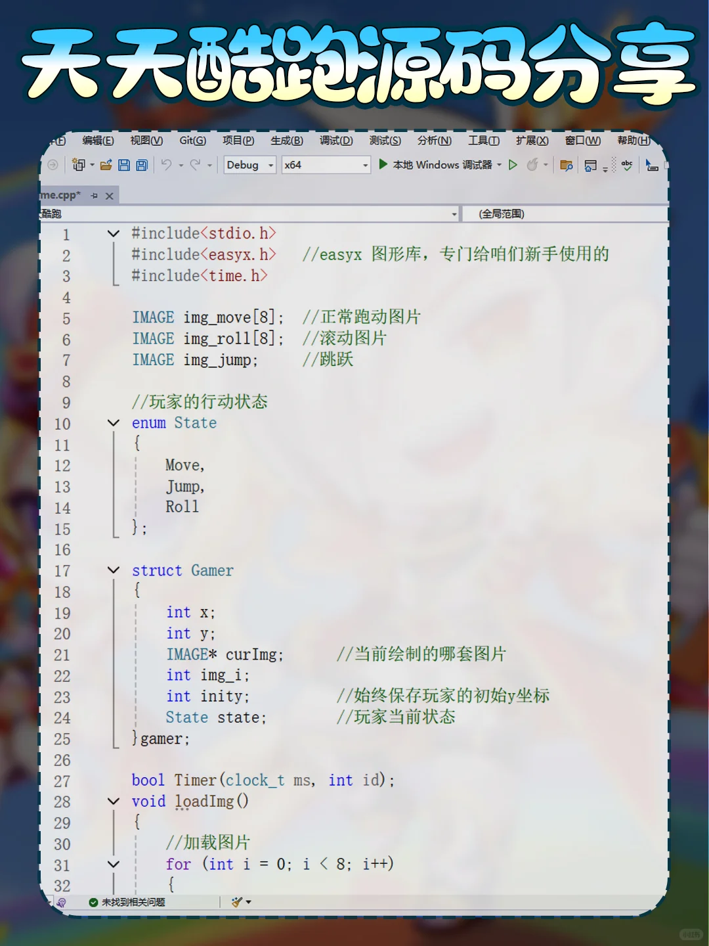This screenshot has height=946, width=709.
Task: Collapse the void loadImg() function
Action: click(x=114, y=801)
